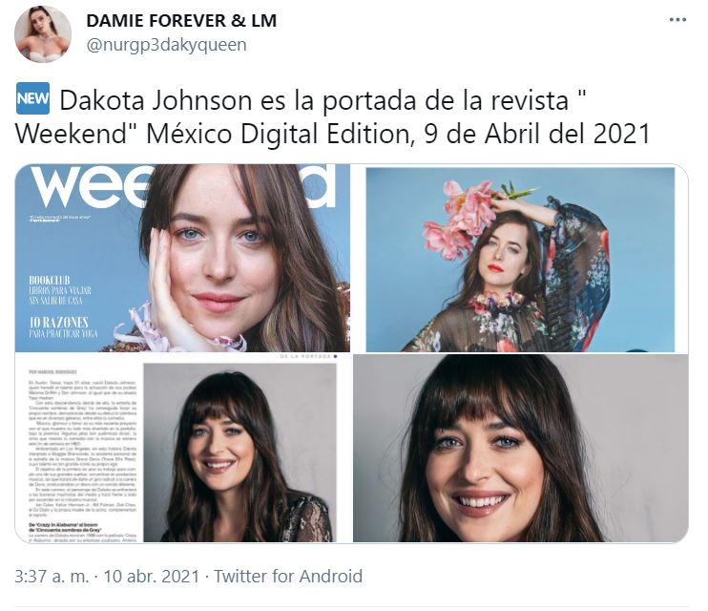708x611 pixels.
Task: Open the three-dot more options menu
Action: (x=677, y=20)
